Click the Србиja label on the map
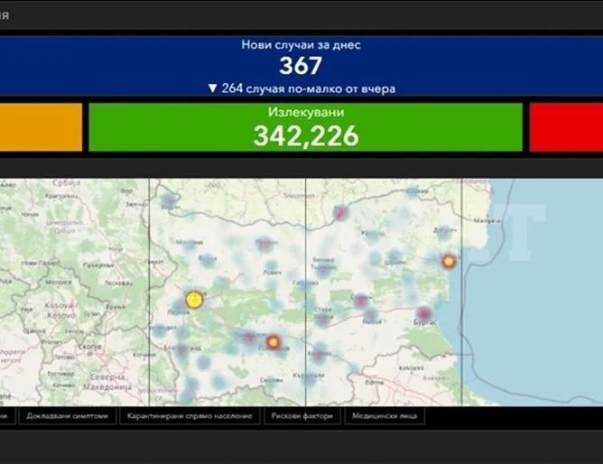The width and height of the screenshot is (603, 464). 67,183
